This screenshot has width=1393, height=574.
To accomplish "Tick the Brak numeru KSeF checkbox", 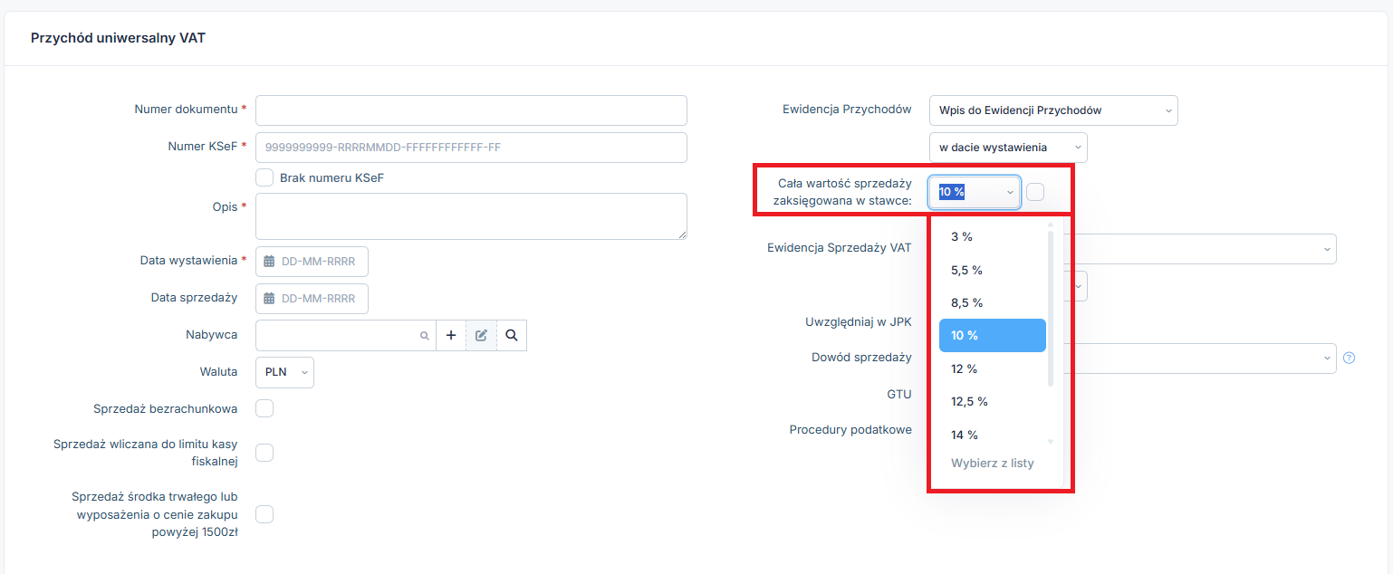I will point(264,177).
